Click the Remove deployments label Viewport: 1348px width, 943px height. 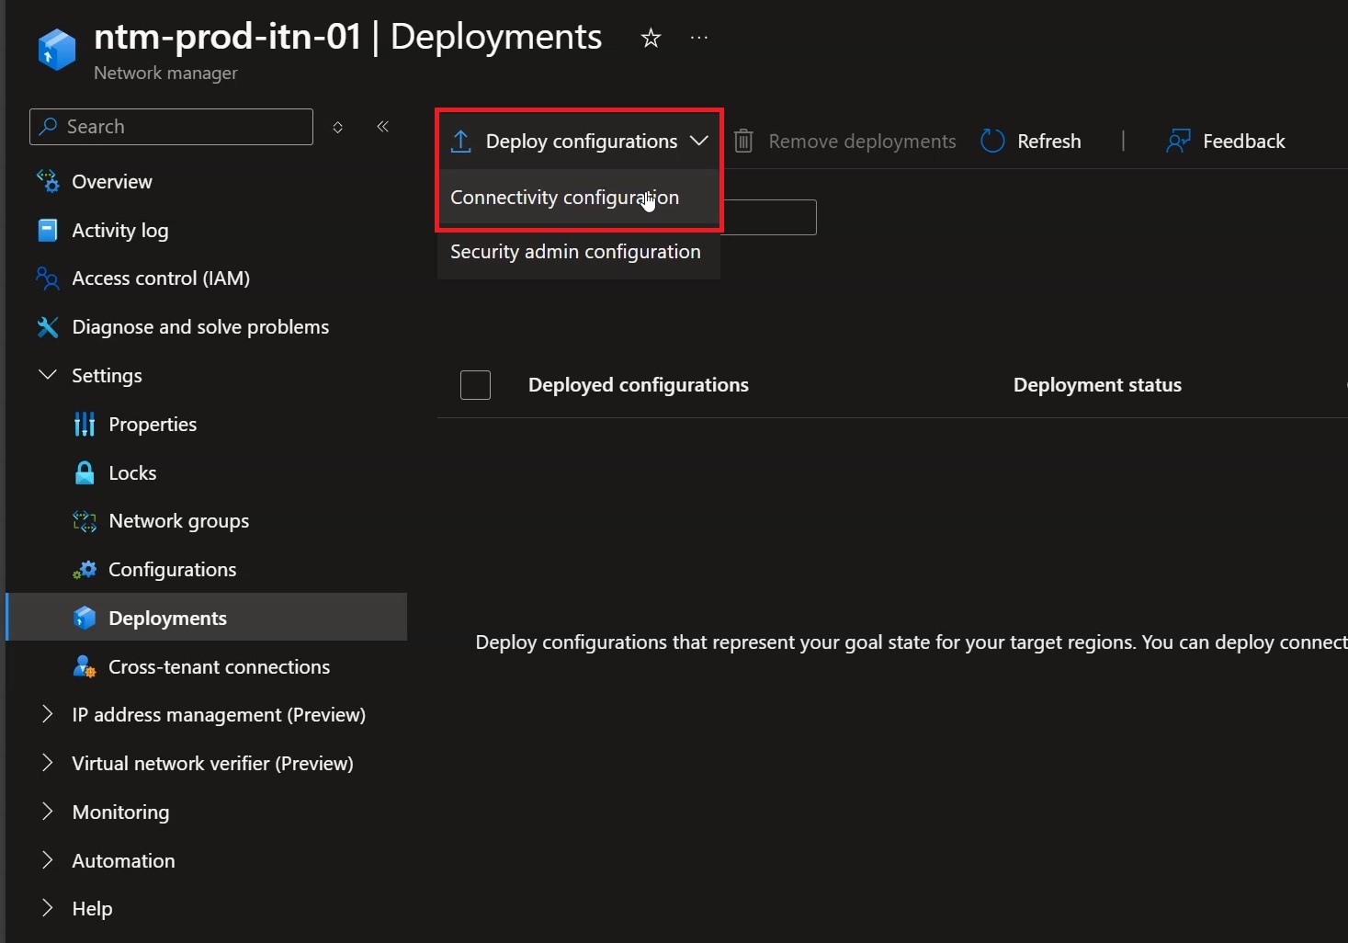(x=862, y=142)
